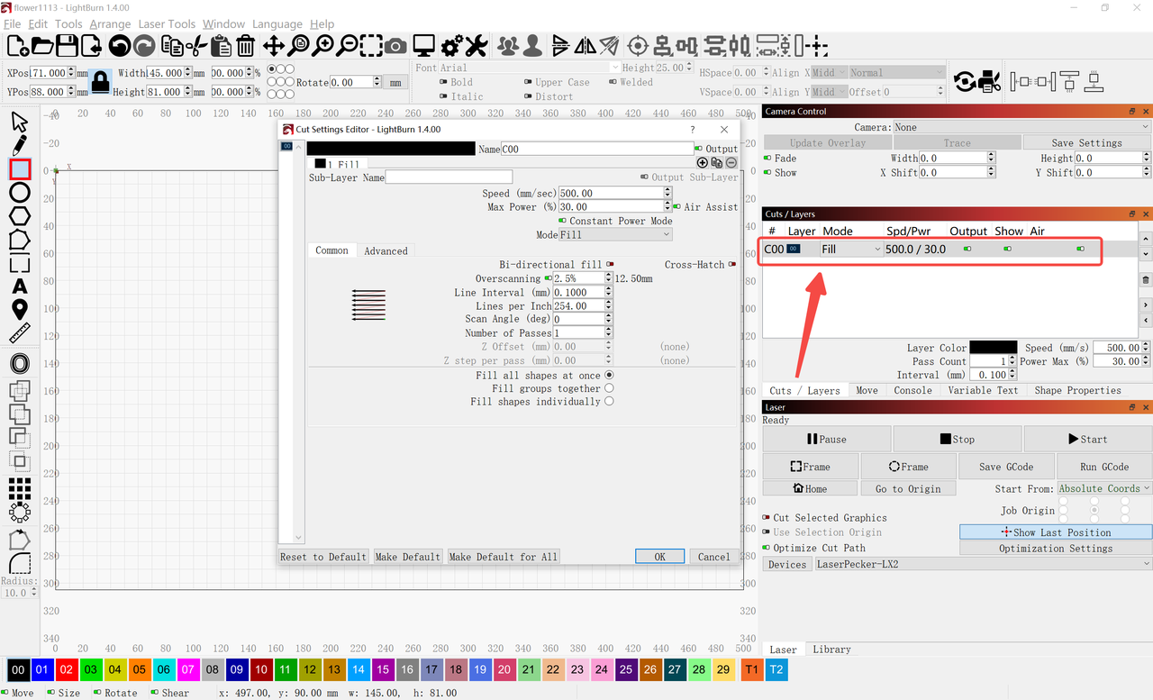The height and width of the screenshot is (700, 1153).
Task: Select the arrow Selection tool
Action: coord(19,121)
